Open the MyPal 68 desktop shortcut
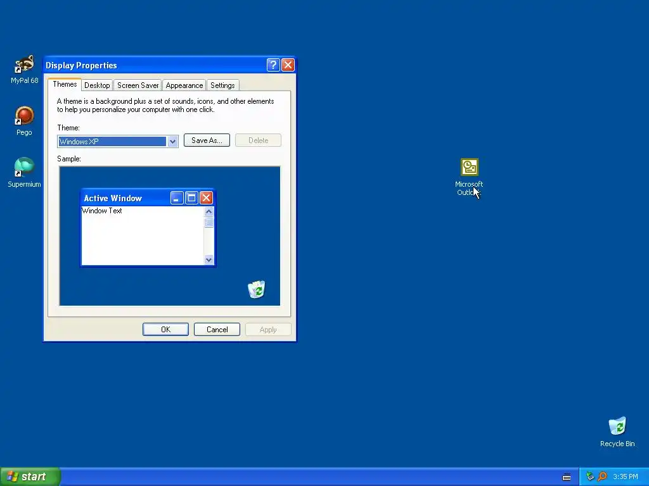The image size is (649, 486). click(24, 69)
